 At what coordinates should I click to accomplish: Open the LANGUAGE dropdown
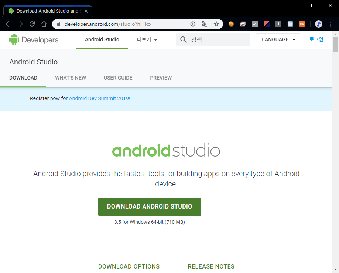point(278,40)
